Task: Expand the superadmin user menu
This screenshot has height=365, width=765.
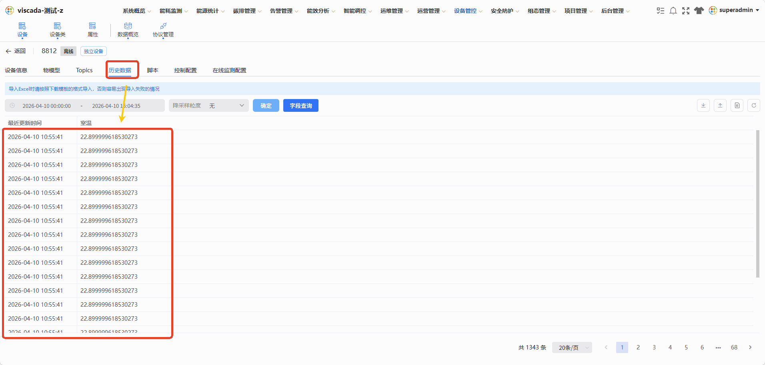Action: pyautogui.click(x=734, y=10)
